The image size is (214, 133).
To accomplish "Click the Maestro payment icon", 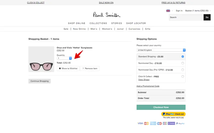I will point(159,123).
